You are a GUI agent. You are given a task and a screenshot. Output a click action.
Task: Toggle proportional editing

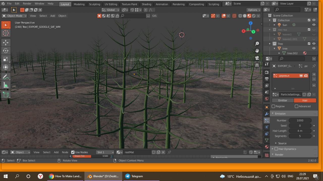pyautogui.click(x=145, y=10)
